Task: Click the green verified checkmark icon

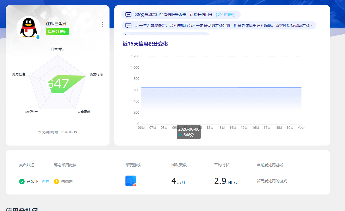Action: point(22,182)
